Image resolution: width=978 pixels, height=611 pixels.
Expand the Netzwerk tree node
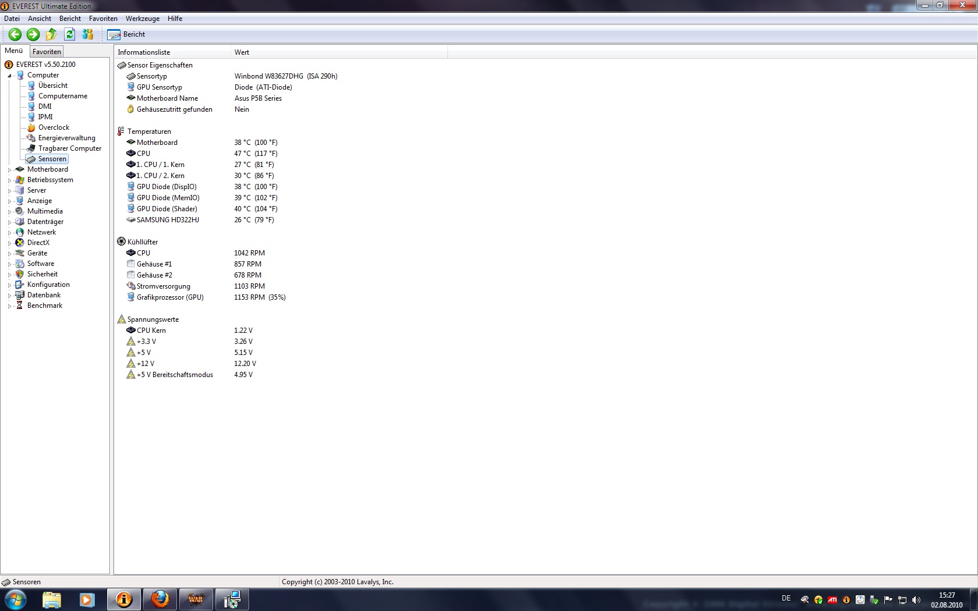(x=9, y=233)
